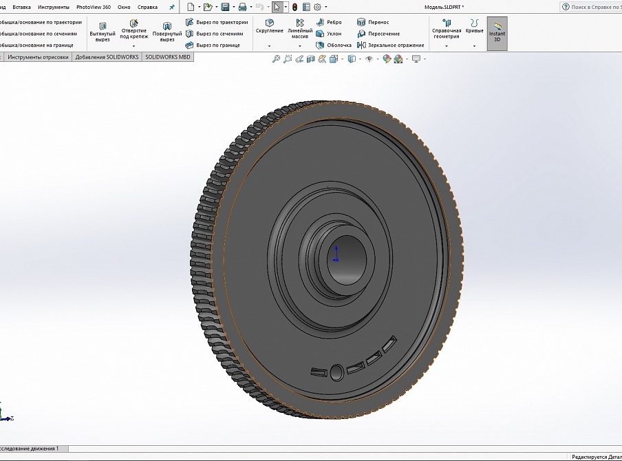
Task: Open the Отверстие под крепеж dropdown arrow
Action: (133, 46)
